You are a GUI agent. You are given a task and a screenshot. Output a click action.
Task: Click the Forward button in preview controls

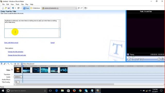pyautogui.click(x=143, y=59)
